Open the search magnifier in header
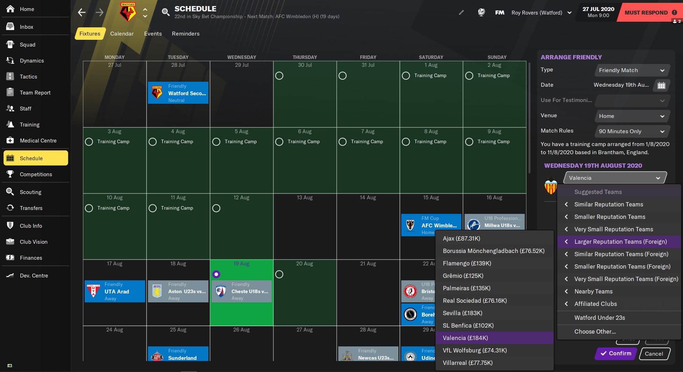Viewport: 683px width, 372px height. click(165, 12)
